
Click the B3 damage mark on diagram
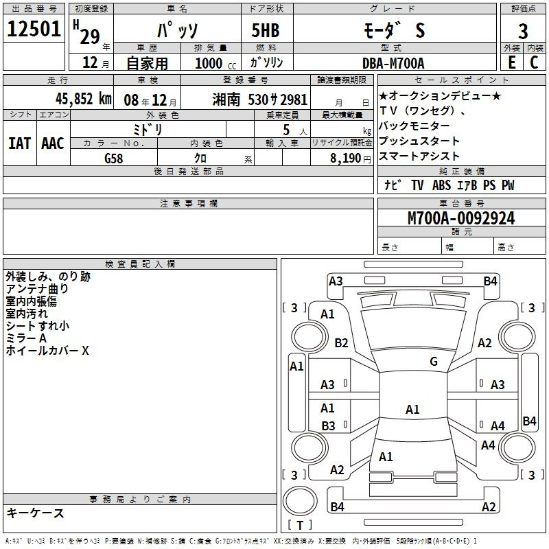(x=328, y=426)
